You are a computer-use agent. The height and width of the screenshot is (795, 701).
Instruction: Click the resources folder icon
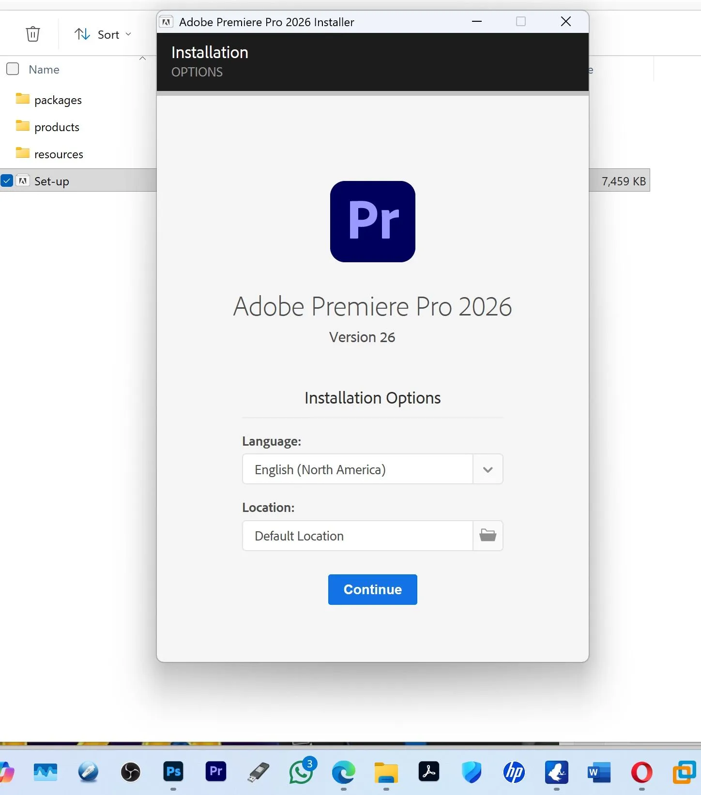click(x=22, y=153)
